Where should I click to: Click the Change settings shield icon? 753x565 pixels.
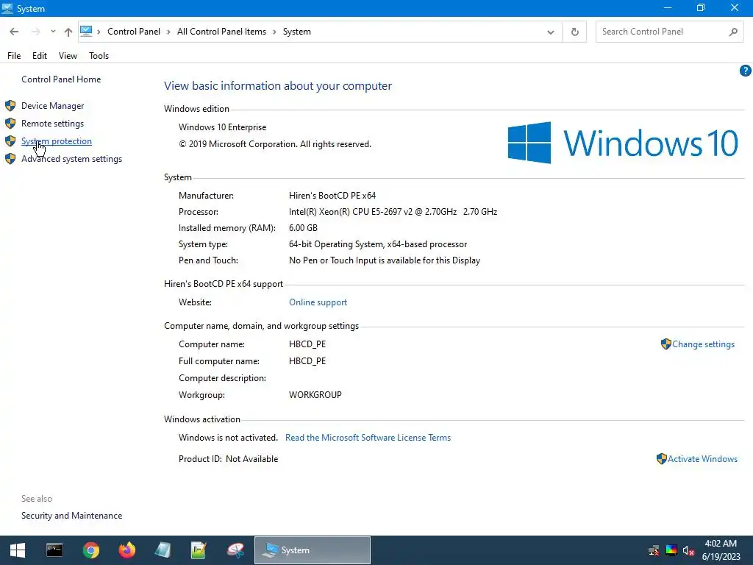point(665,344)
